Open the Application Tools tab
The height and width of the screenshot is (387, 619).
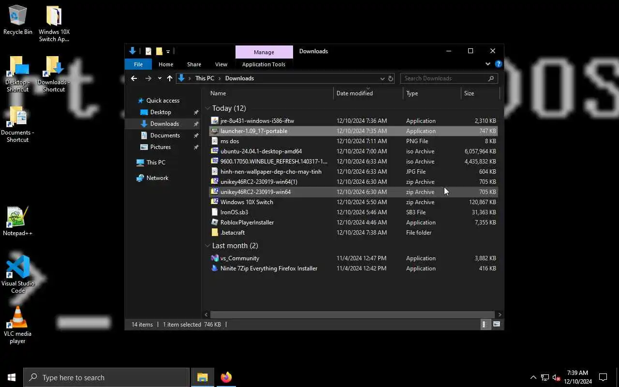tap(264, 64)
